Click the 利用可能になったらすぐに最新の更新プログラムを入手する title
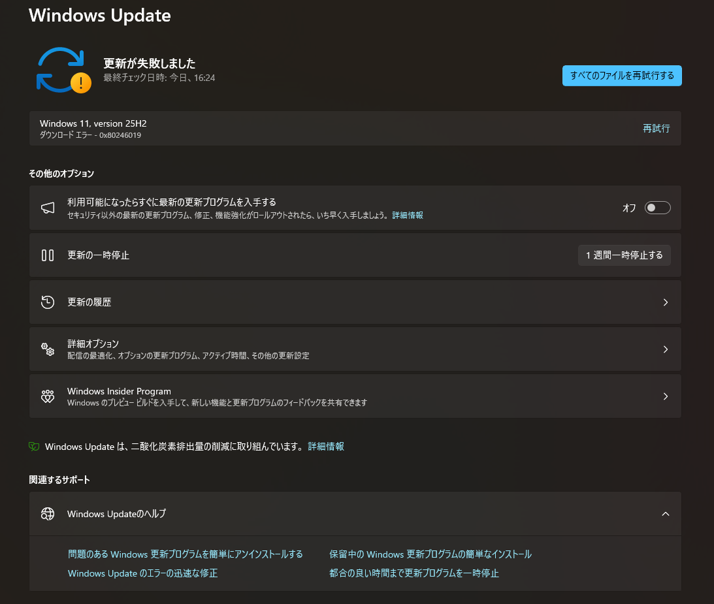This screenshot has width=714, height=604. (172, 202)
